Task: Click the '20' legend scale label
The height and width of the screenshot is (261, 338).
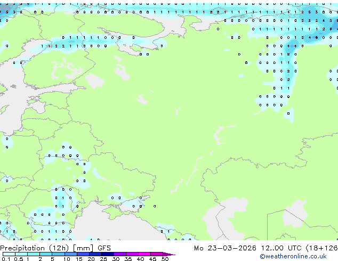Action: click(x=91, y=259)
